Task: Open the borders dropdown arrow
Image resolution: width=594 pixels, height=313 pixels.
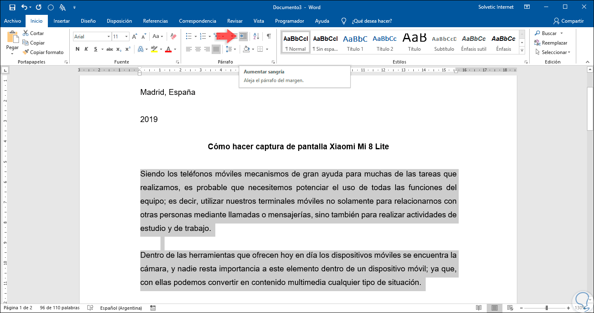Action: [x=267, y=49]
